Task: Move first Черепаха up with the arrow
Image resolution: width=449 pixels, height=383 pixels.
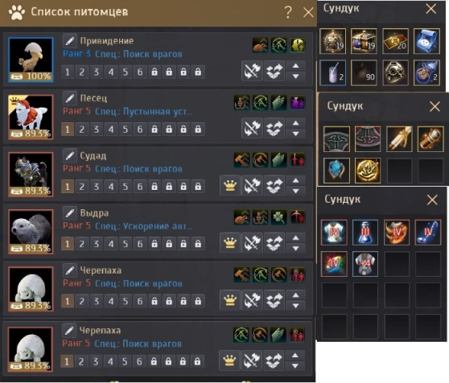Action: [x=296, y=295]
